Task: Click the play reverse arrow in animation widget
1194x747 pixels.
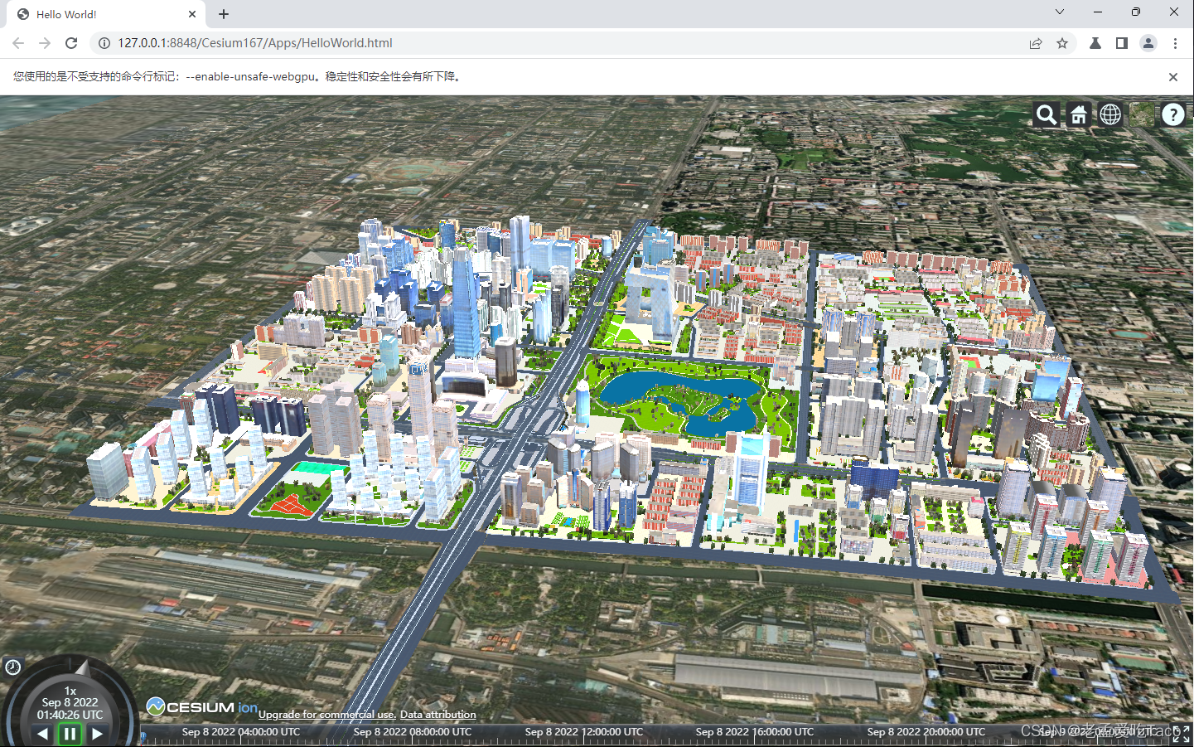Action: (x=42, y=734)
